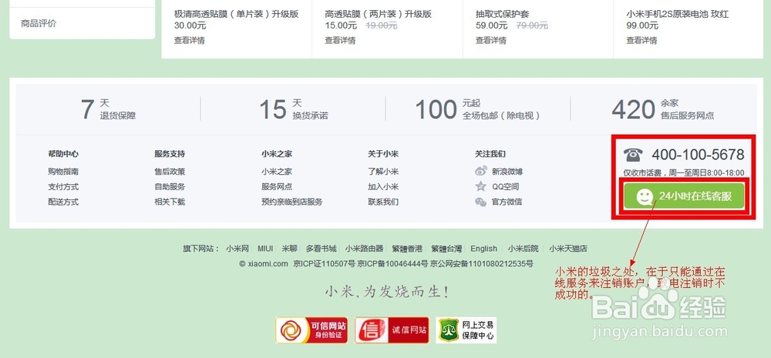Screen dimensions: 771x358
Task: Click the 420余家 售后服务网点 text
Action: tap(663, 109)
